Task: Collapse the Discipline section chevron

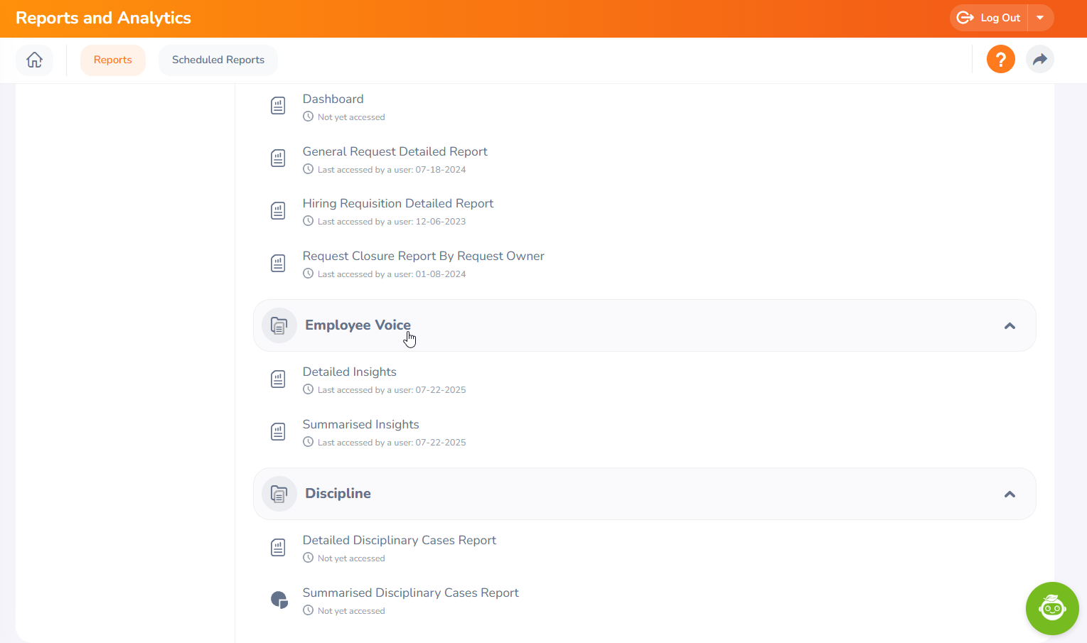Action: 1010,495
